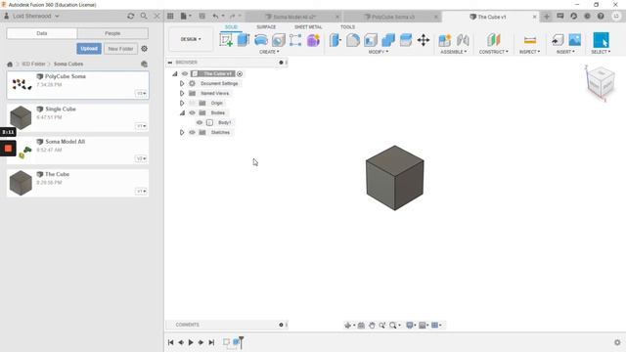Select the Offset Plane construct tool
The width and height of the screenshot is (626, 352).
coord(493,40)
